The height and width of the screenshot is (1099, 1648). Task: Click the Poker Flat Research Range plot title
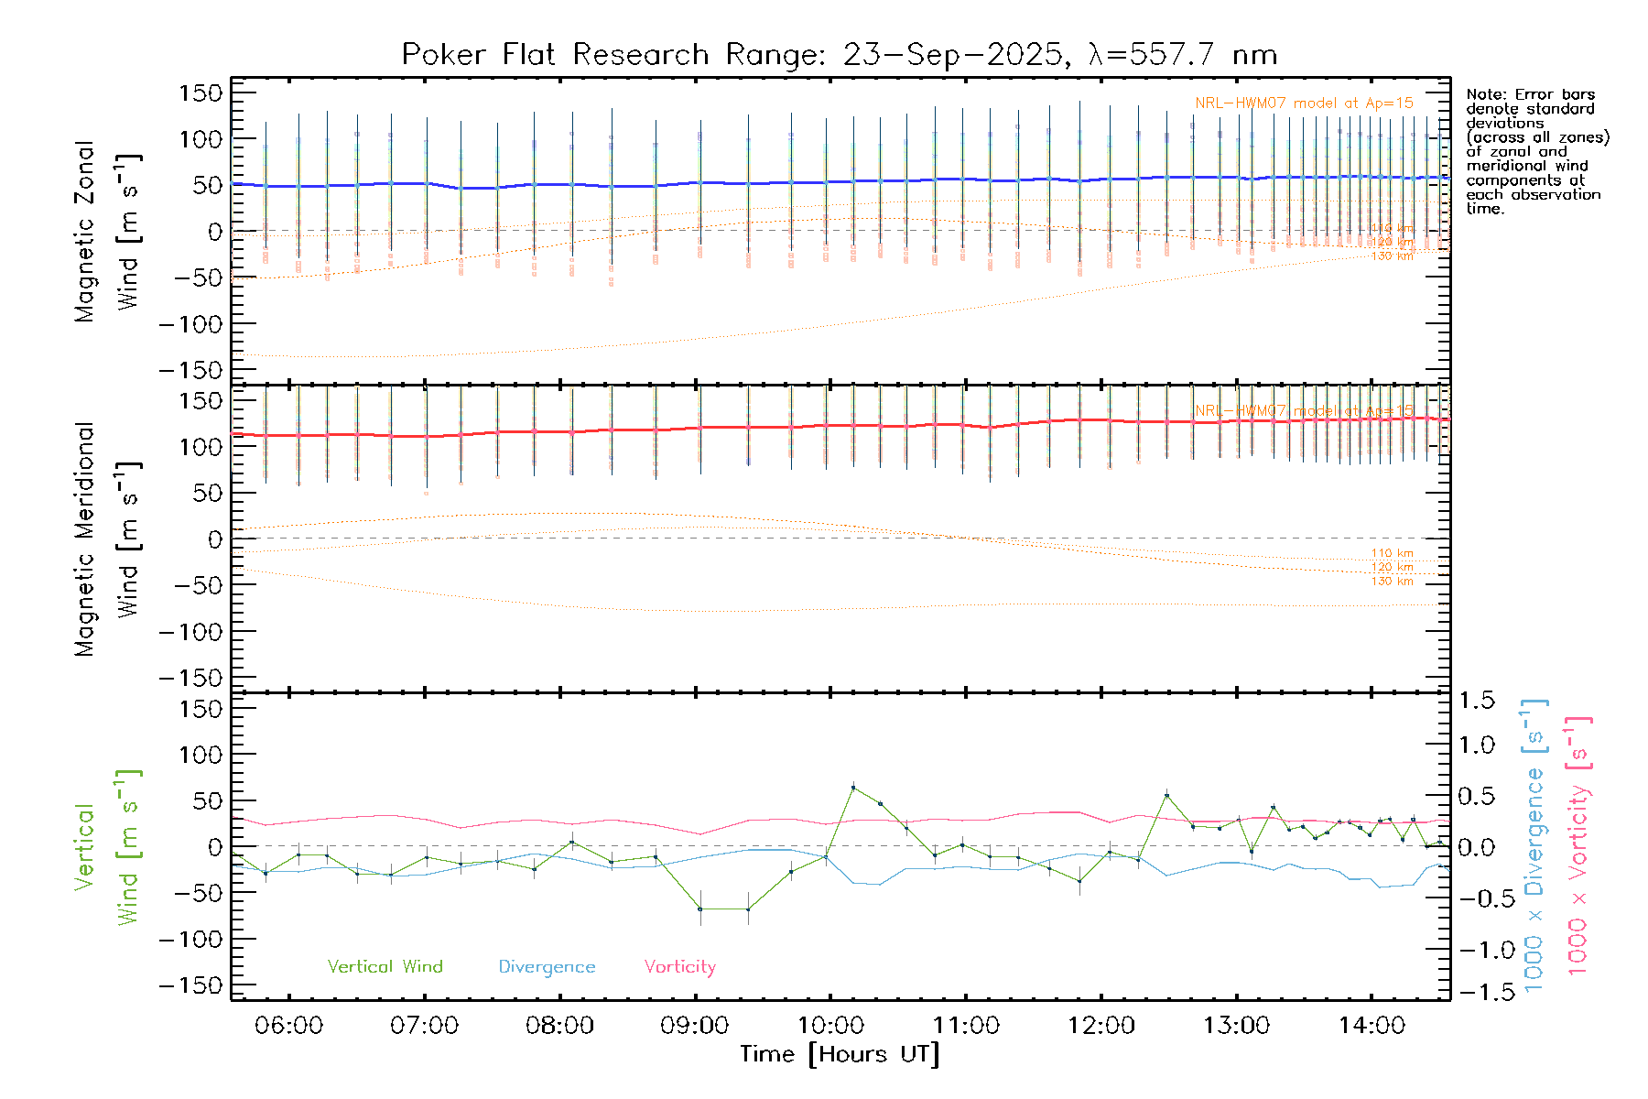tap(839, 55)
